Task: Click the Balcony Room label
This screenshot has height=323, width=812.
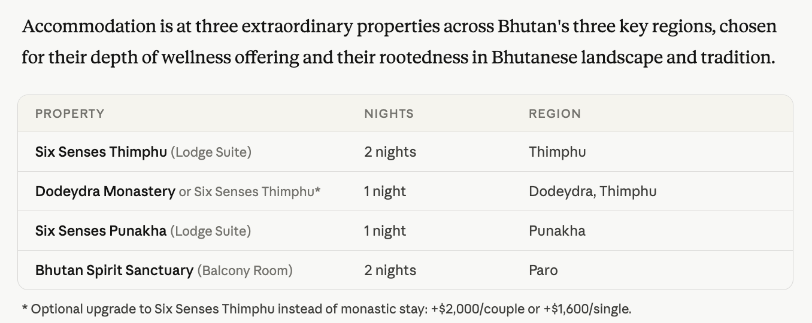Action: point(245,271)
